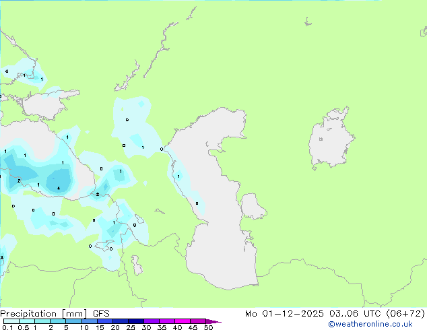Screen dimensions: 427x330
Task: Click the '25' legend scale label
Action: [x=131, y=327]
